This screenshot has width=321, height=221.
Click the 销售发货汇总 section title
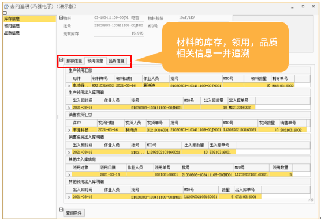(x=80, y=115)
